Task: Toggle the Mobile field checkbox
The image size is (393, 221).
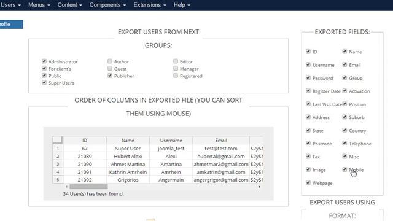Action: tap(344, 169)
